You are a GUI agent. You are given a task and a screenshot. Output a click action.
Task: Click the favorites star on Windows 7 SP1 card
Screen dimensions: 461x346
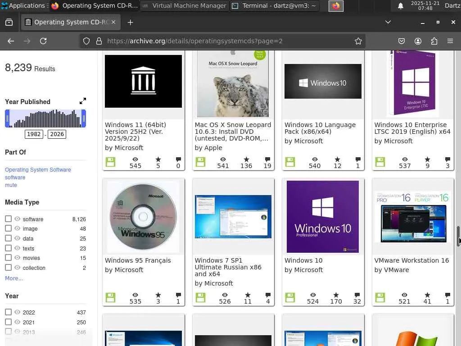248,295
